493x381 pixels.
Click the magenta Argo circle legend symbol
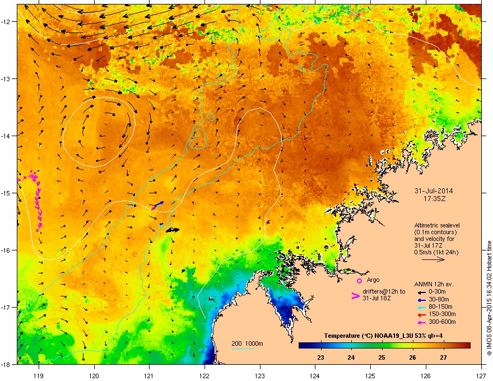pyautogui.click(x=359, y=281)
